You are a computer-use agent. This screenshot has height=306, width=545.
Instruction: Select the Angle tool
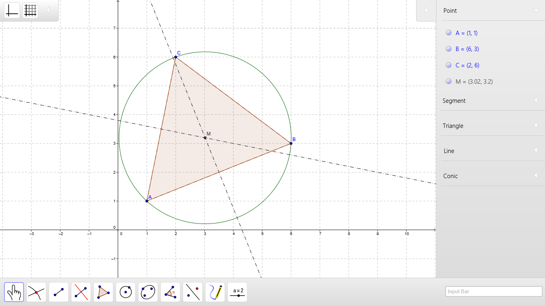[x=170, y=292]
